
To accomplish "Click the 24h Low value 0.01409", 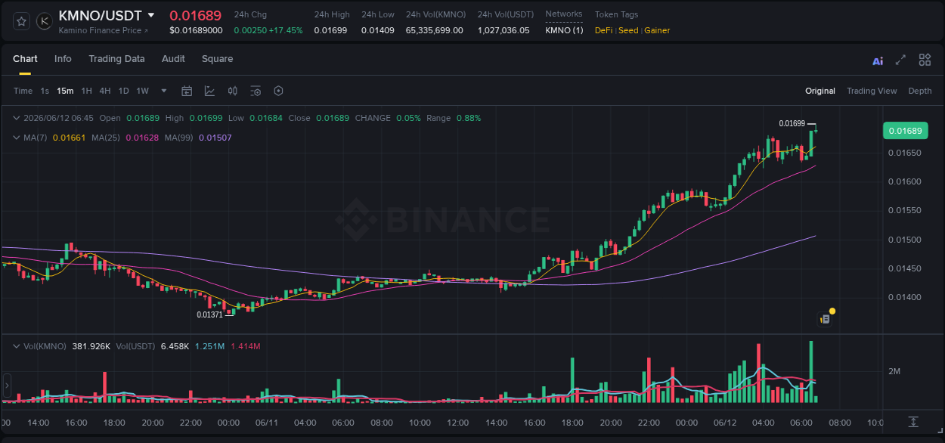I will pos(377,30).
